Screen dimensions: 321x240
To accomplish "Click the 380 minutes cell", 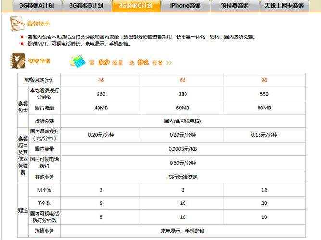I will click(x=183, y=94).
